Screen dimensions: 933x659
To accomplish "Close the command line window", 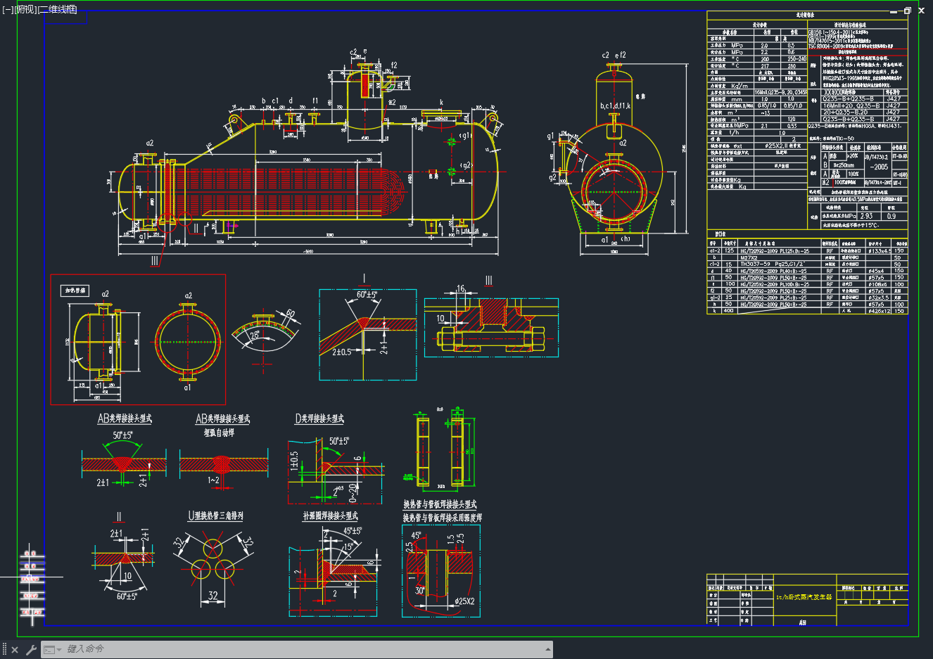I will point(15,650).
